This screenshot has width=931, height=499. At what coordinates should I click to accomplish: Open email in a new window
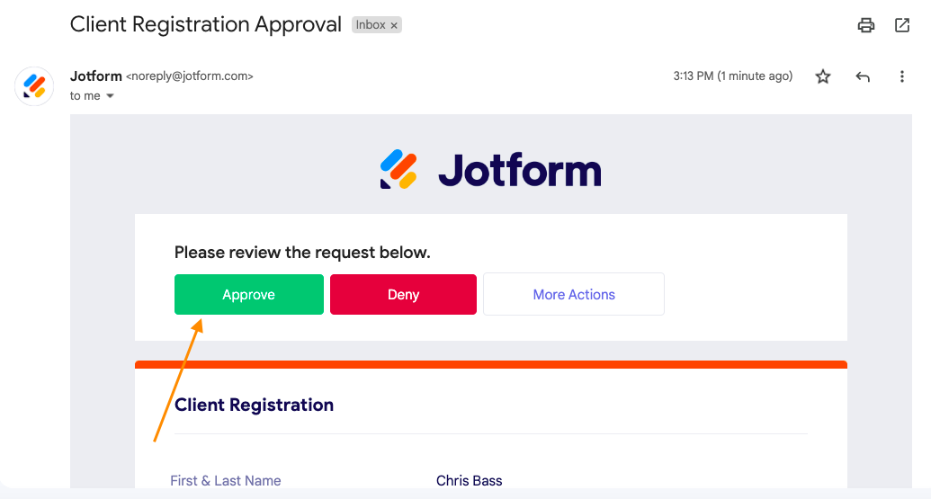click(902, 25)
